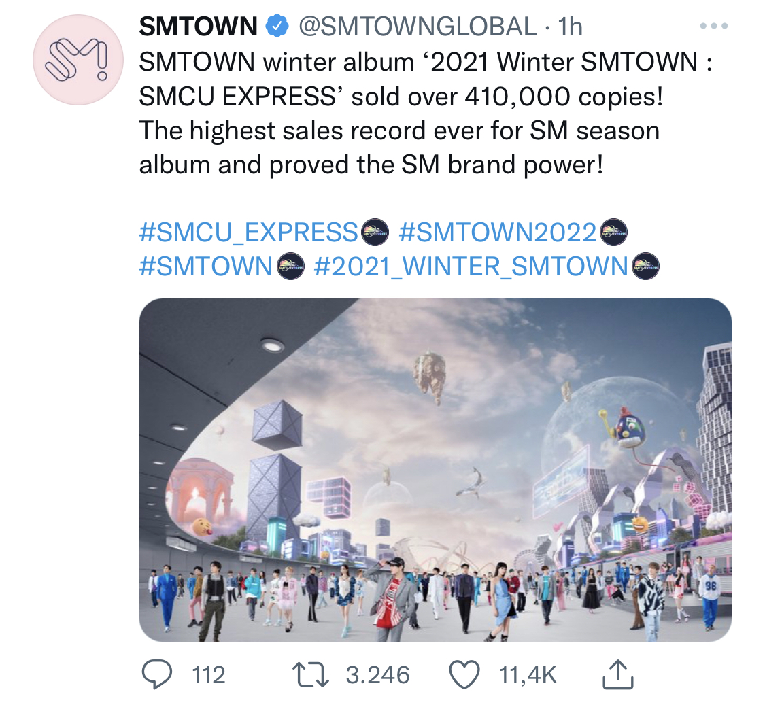Viewport: 765px width, 724px height.
Task: Open the SM logo profile avatar
Action: click(78, 61)
